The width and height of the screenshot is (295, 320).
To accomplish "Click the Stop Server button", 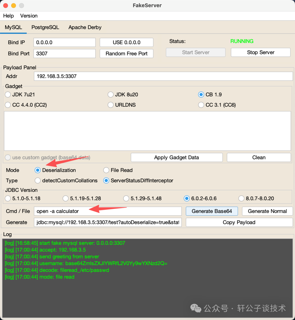I will point(261,52).
